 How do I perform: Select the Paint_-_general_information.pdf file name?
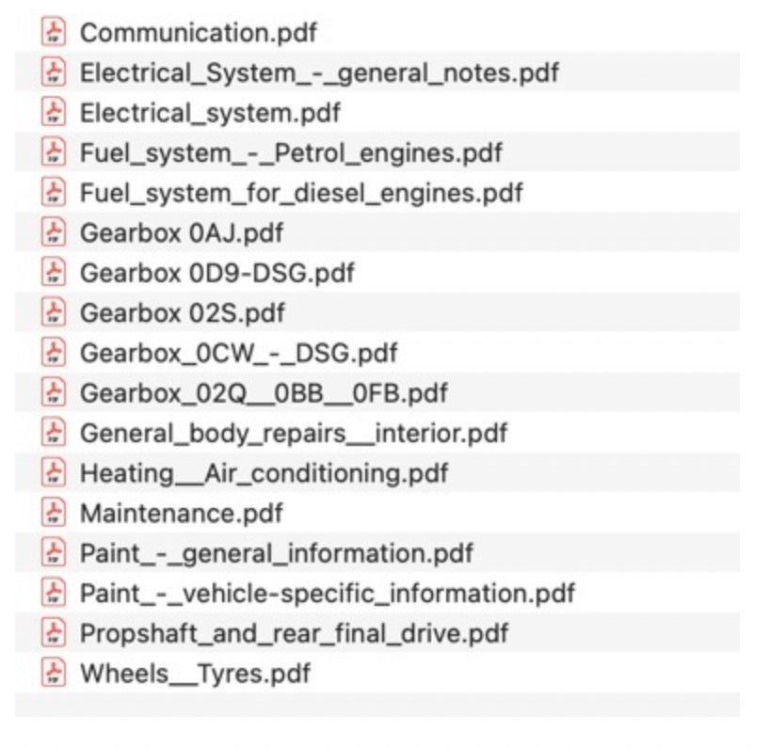point(277,553)
